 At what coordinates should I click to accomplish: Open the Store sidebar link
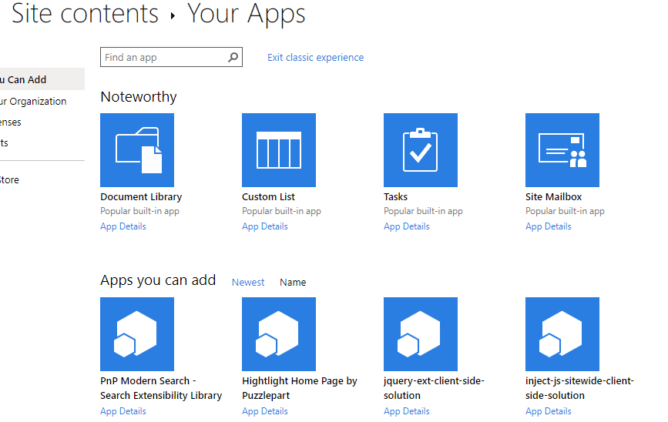pyautogui.click(x=9, y=179)
